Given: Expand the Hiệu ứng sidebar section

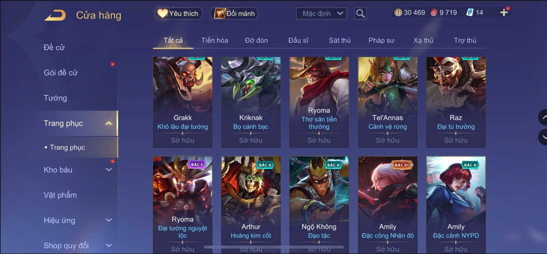Looking at the screenshot, I should click(x=109, y=220).
